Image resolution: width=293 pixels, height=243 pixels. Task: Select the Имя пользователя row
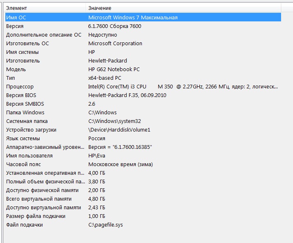pyautogui.click(x=143, y=156)
